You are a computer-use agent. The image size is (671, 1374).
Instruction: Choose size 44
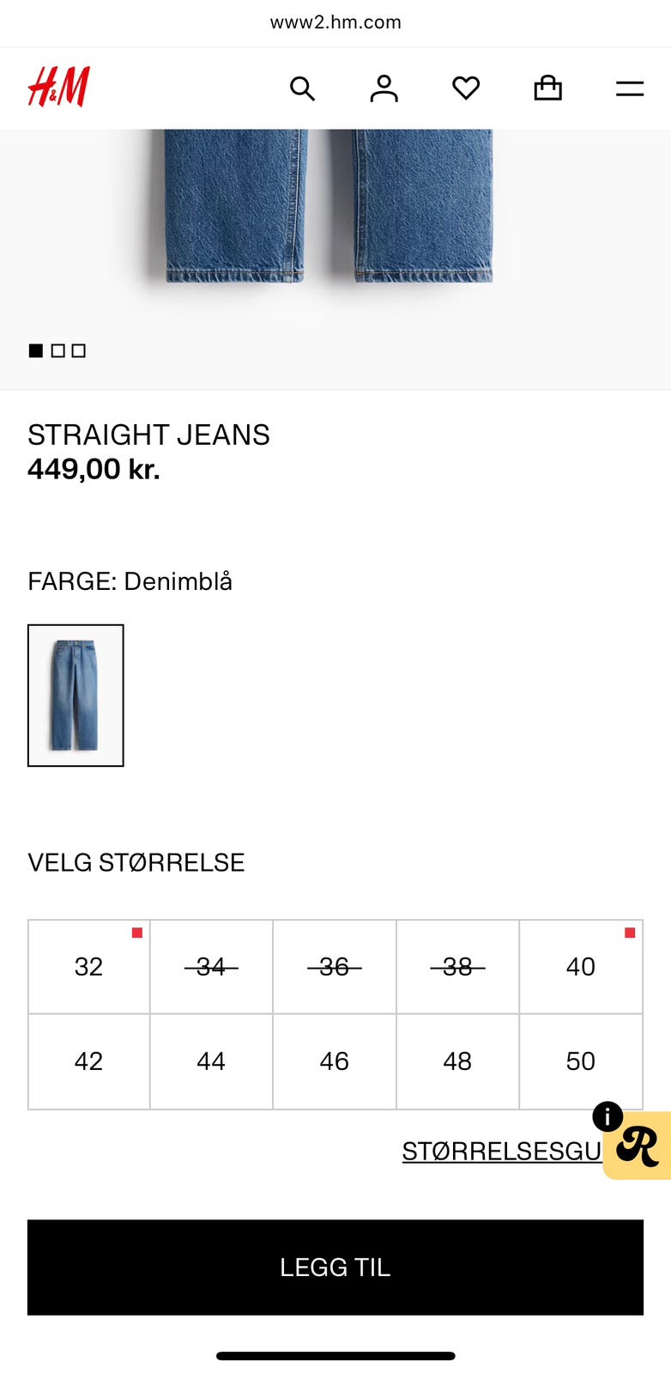(211, 1061)
